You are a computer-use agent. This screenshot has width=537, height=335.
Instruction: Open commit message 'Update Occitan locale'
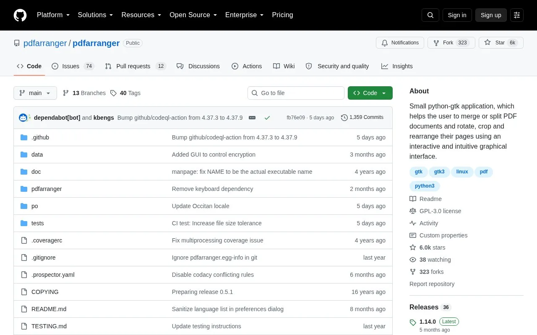click(x=201, y=206)
